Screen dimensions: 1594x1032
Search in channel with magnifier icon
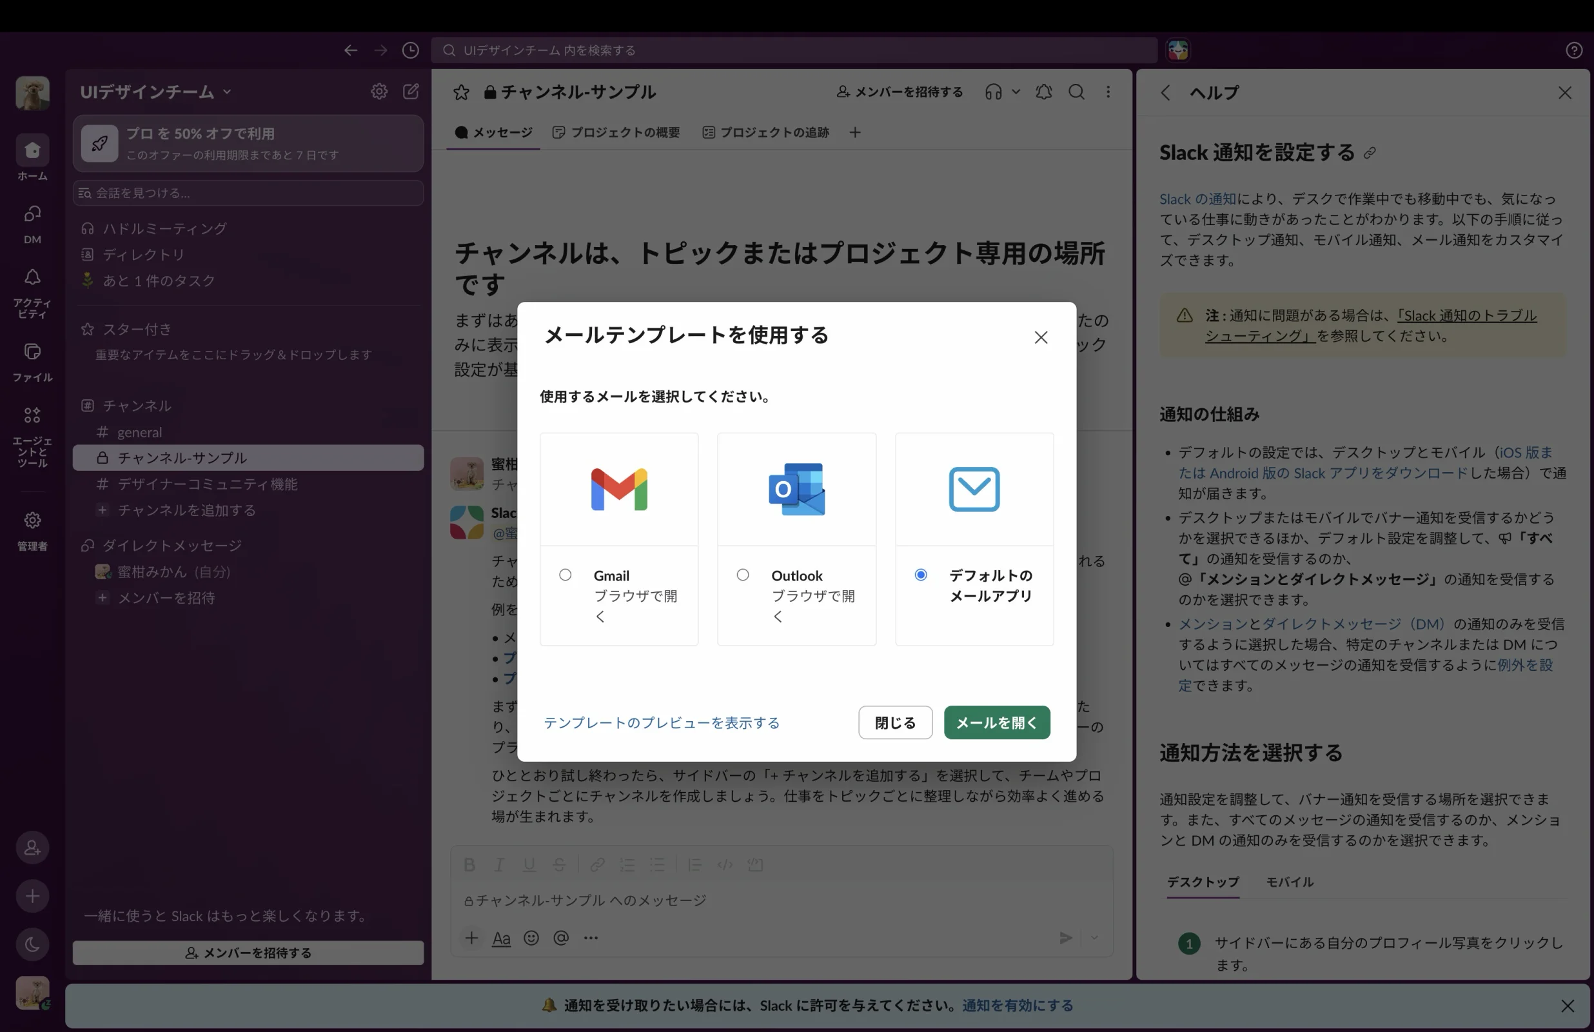(x=1076, y=92)
